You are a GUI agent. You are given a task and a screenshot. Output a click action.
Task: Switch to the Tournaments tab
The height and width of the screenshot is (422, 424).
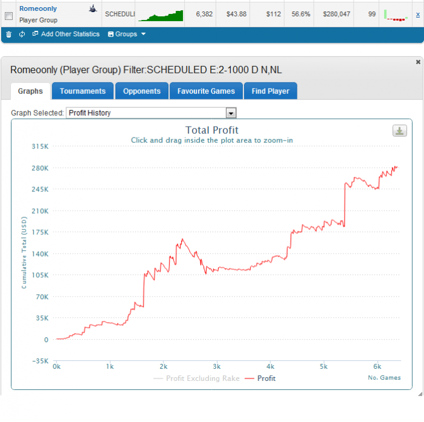click(83, 91)
